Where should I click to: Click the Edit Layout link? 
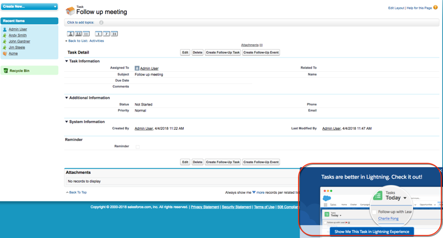coord(396,8)
